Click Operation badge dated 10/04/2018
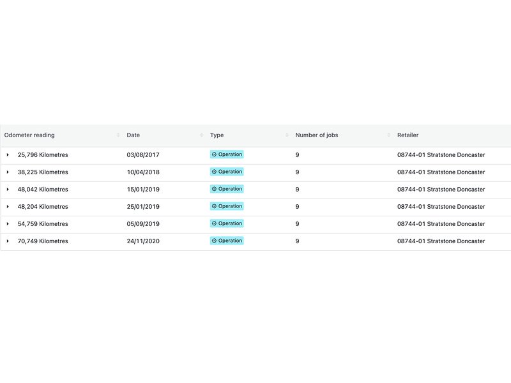 [x=227, y=172]
